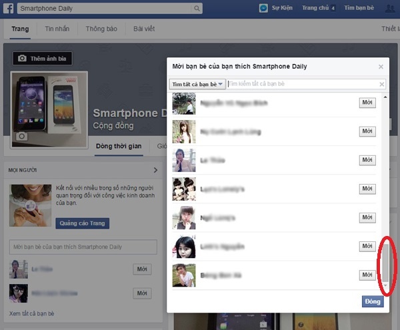Switch to the Tin nhắn tab
This screenshot has height=330, width=400.
57,29
